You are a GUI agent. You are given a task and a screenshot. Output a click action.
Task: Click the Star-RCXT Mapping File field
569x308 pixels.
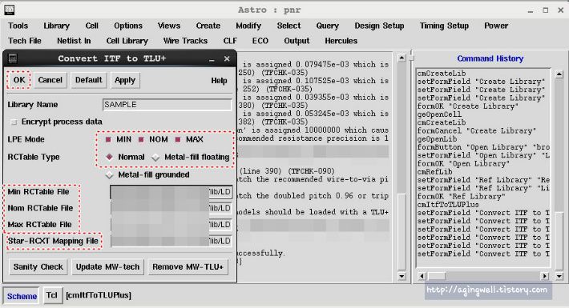coord(171,241)
